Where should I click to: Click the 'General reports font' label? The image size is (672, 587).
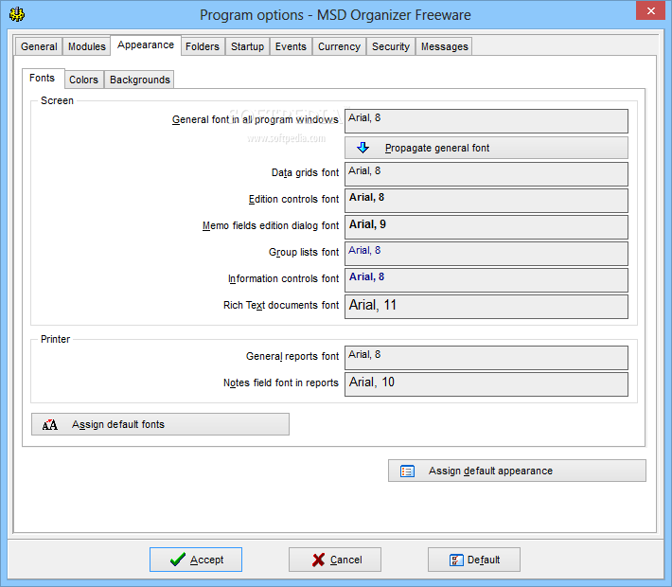(292, 356)
